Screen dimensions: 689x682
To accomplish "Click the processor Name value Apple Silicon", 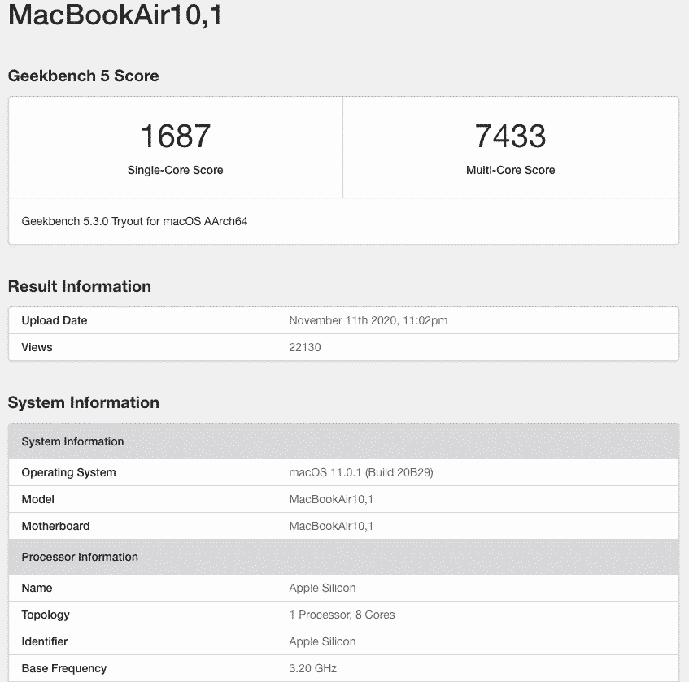I will (323, 588).
